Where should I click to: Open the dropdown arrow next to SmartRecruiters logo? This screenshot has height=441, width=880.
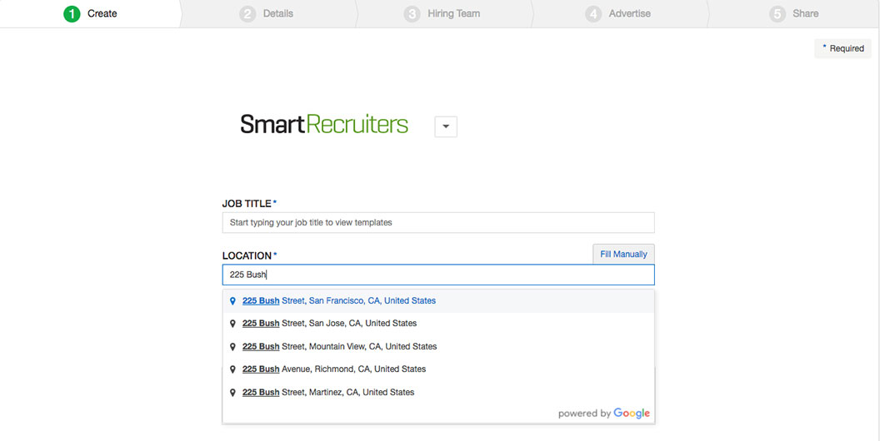pos(446,126)
